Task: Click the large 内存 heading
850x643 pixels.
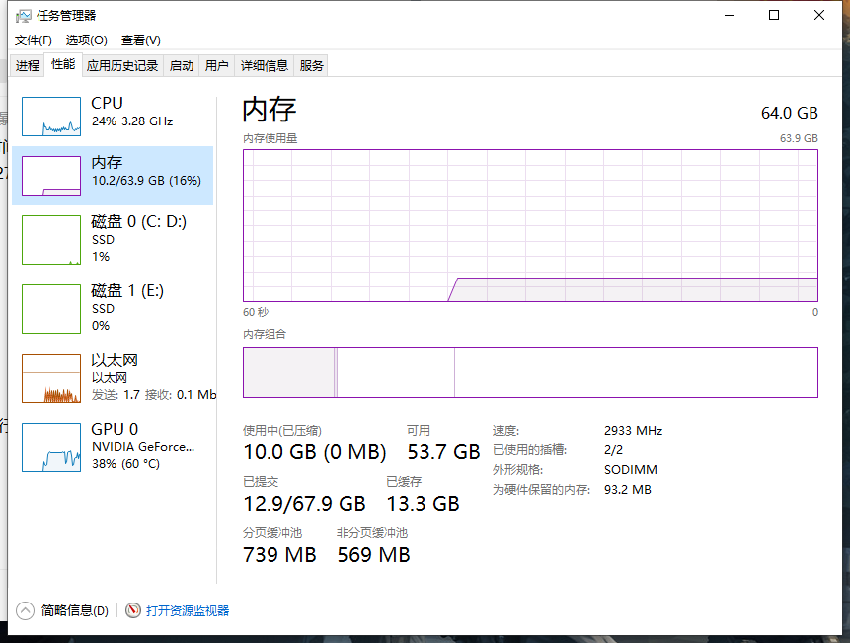Action: pos(269,109)
